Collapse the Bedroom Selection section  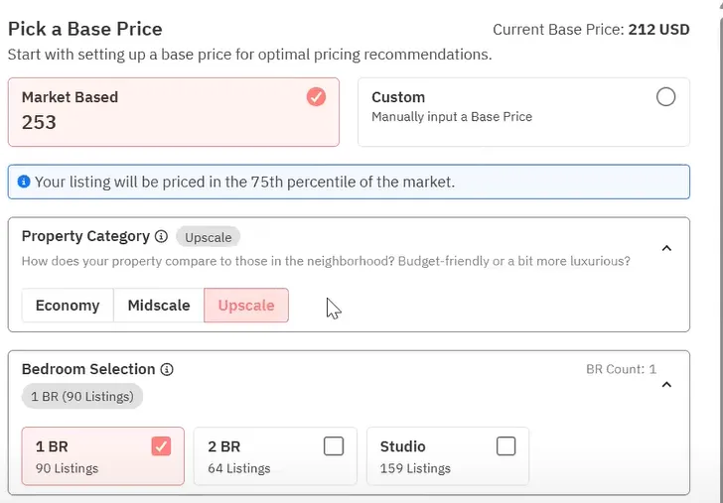[666, 385]
